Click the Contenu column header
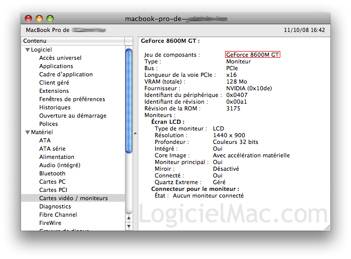Screen dimensions: 351x259 pyautogui.click(x=73, y=41)
